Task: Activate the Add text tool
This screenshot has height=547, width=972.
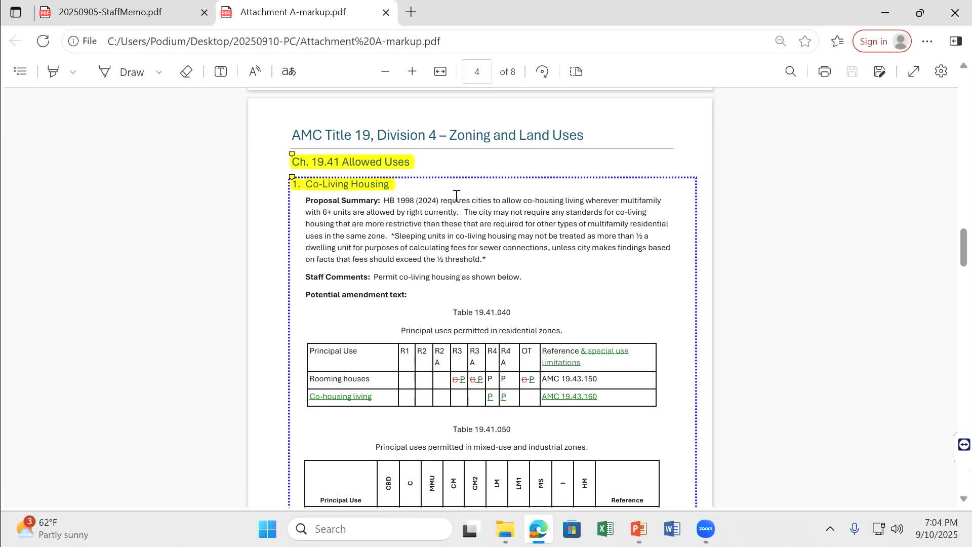Action: click(220, 71)
